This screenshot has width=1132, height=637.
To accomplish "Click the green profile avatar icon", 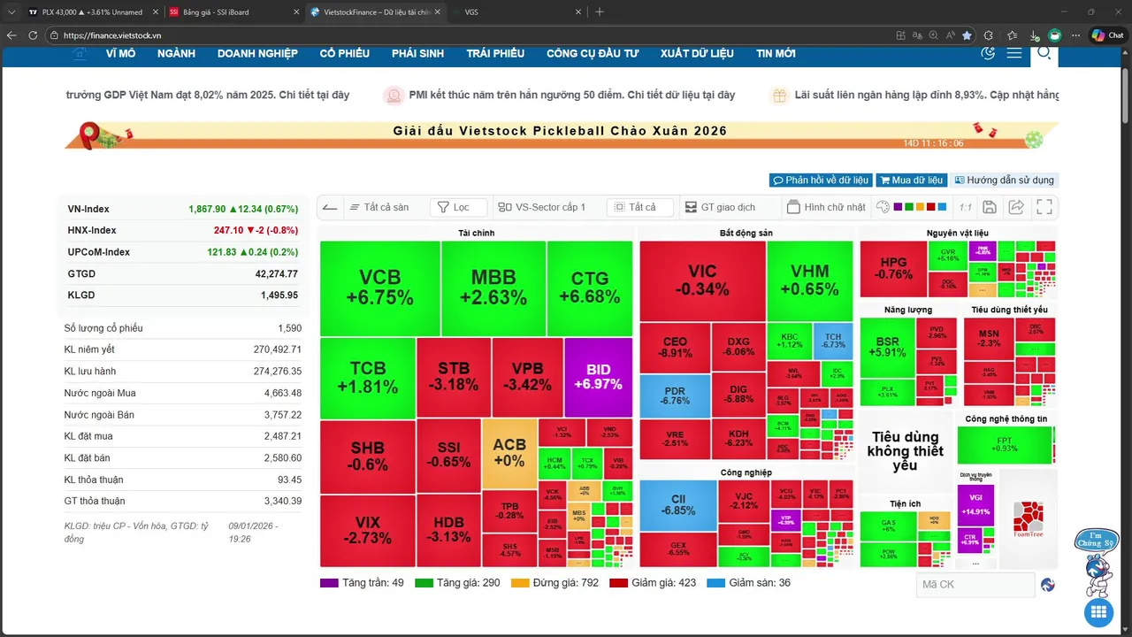I will 1055,35.
